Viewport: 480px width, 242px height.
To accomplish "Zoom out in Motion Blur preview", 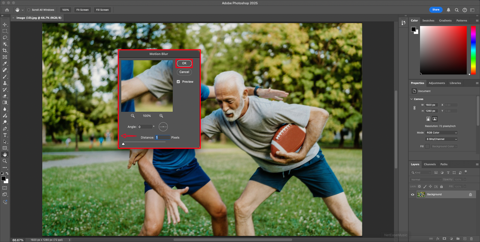I will tap(133, 116).
